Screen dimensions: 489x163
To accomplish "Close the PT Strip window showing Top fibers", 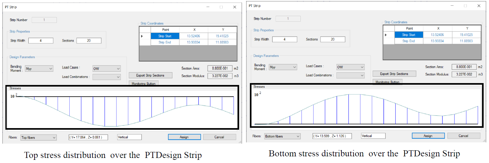I will 234,7.
